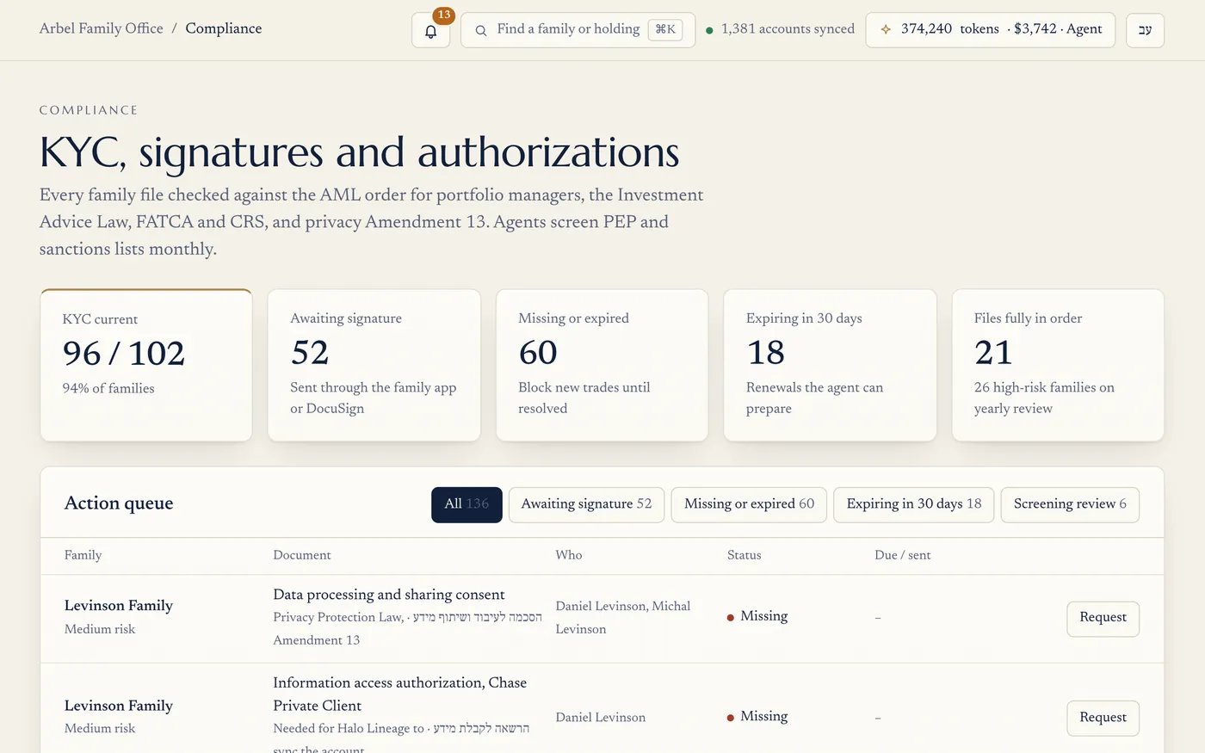
Task: Open Levinson Family in the consent row
Action: 119,606
